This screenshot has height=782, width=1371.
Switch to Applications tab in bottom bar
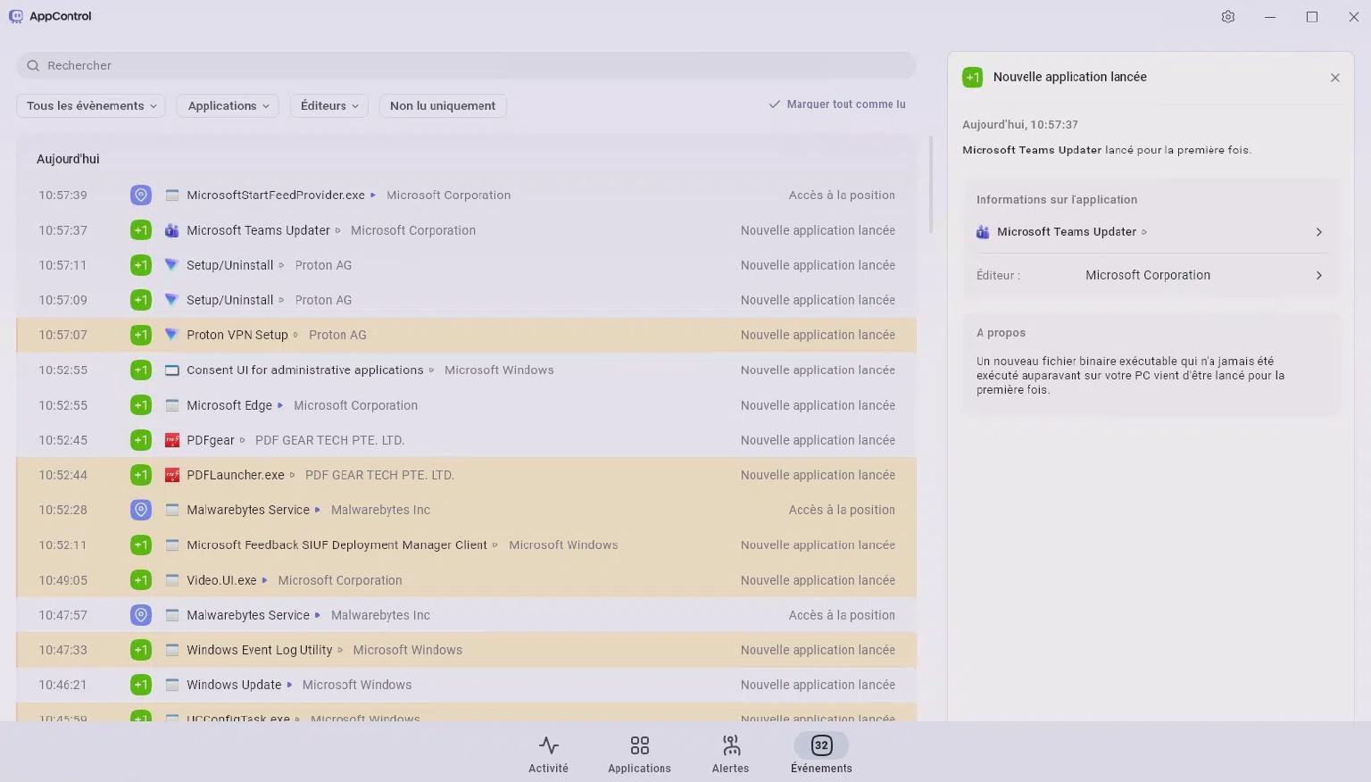click(639, 754)
